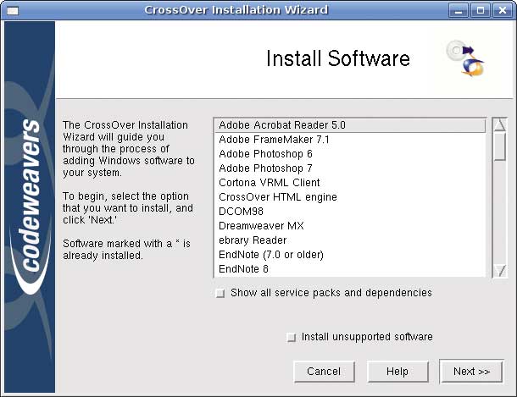Click the CrossOver CD install logo icon
517x397 pixels.
click(x=465, y=58)
